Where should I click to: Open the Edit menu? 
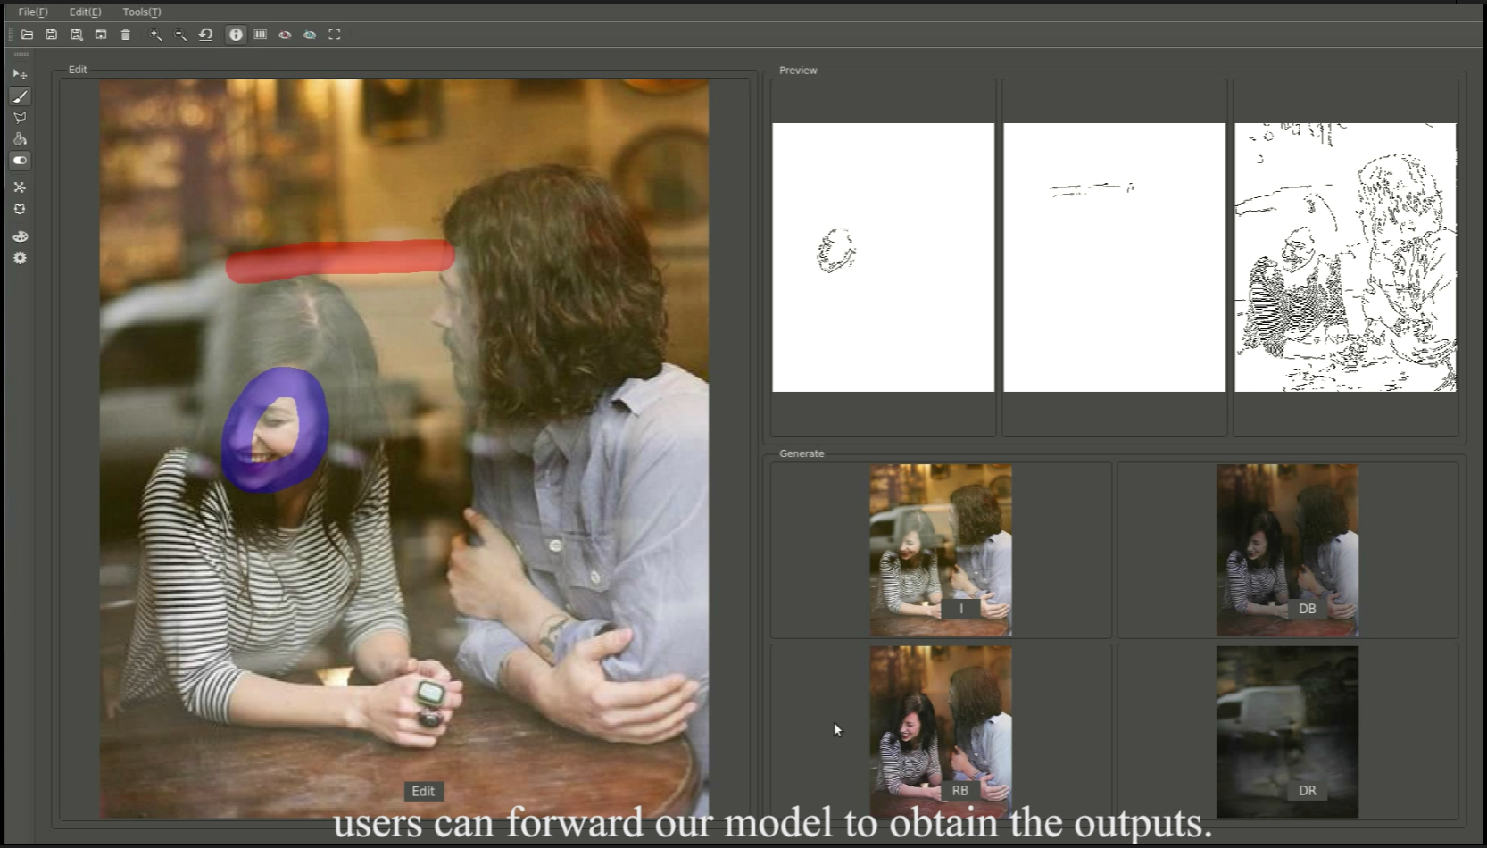85,12
